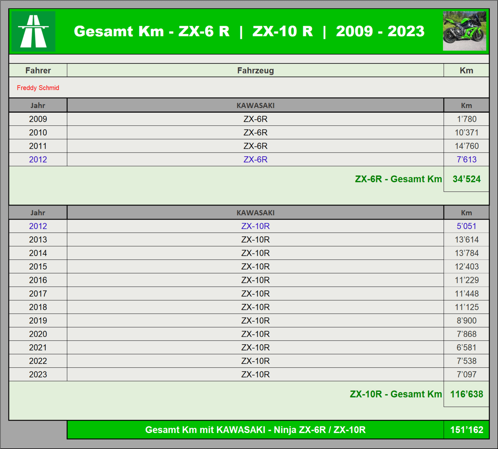Click the blue 2012 ZX-6R year cell
The width and height of the screenshot is (498, 449).
(x=38, y=160)
